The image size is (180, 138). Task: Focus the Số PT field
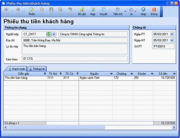pos(163,46)
